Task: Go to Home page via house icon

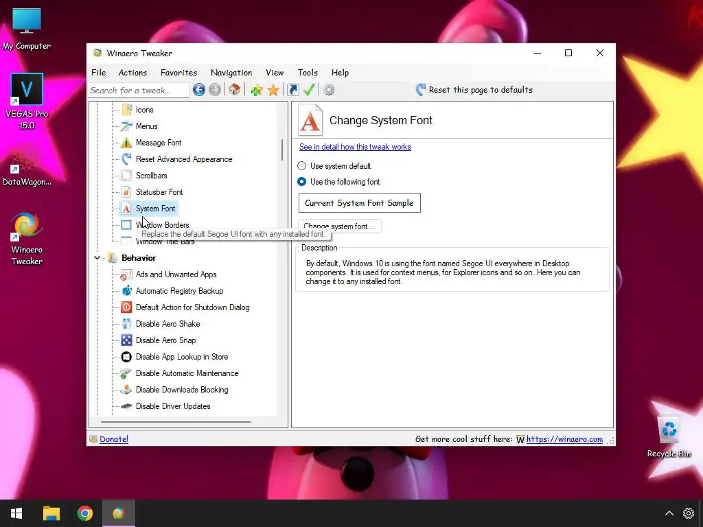Action: point(235,90)
